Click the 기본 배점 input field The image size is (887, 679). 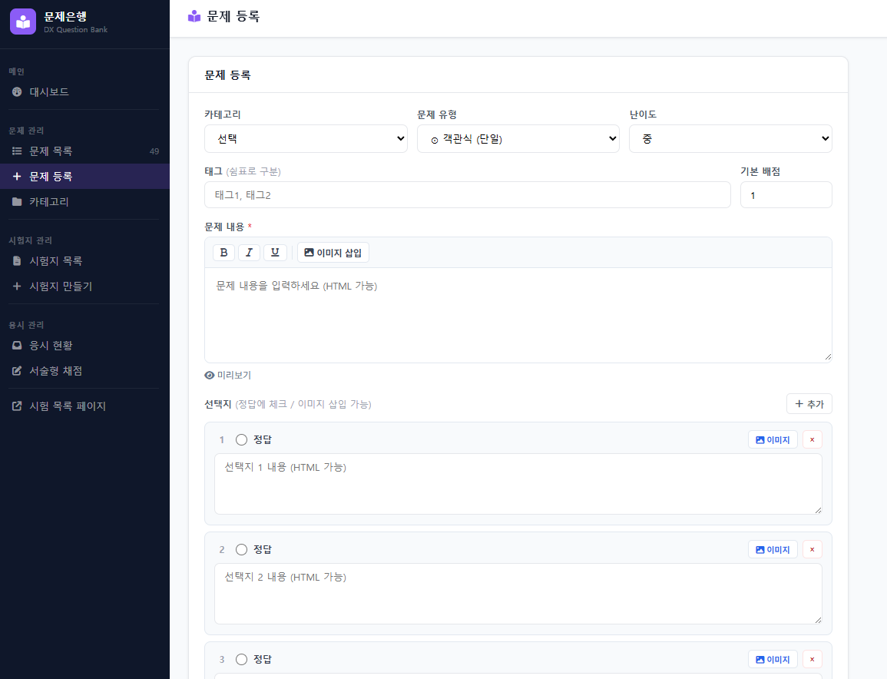click(786, 194)
